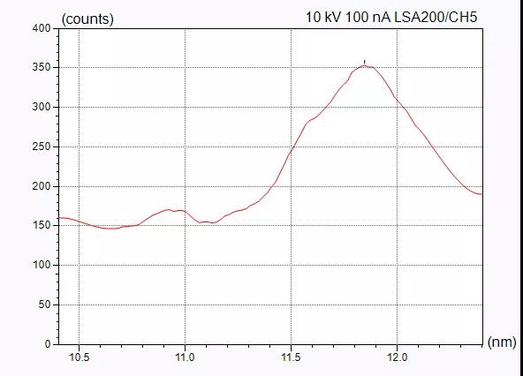Click the small bump on curve near 10.9 nm

click(x=169, y=210)
